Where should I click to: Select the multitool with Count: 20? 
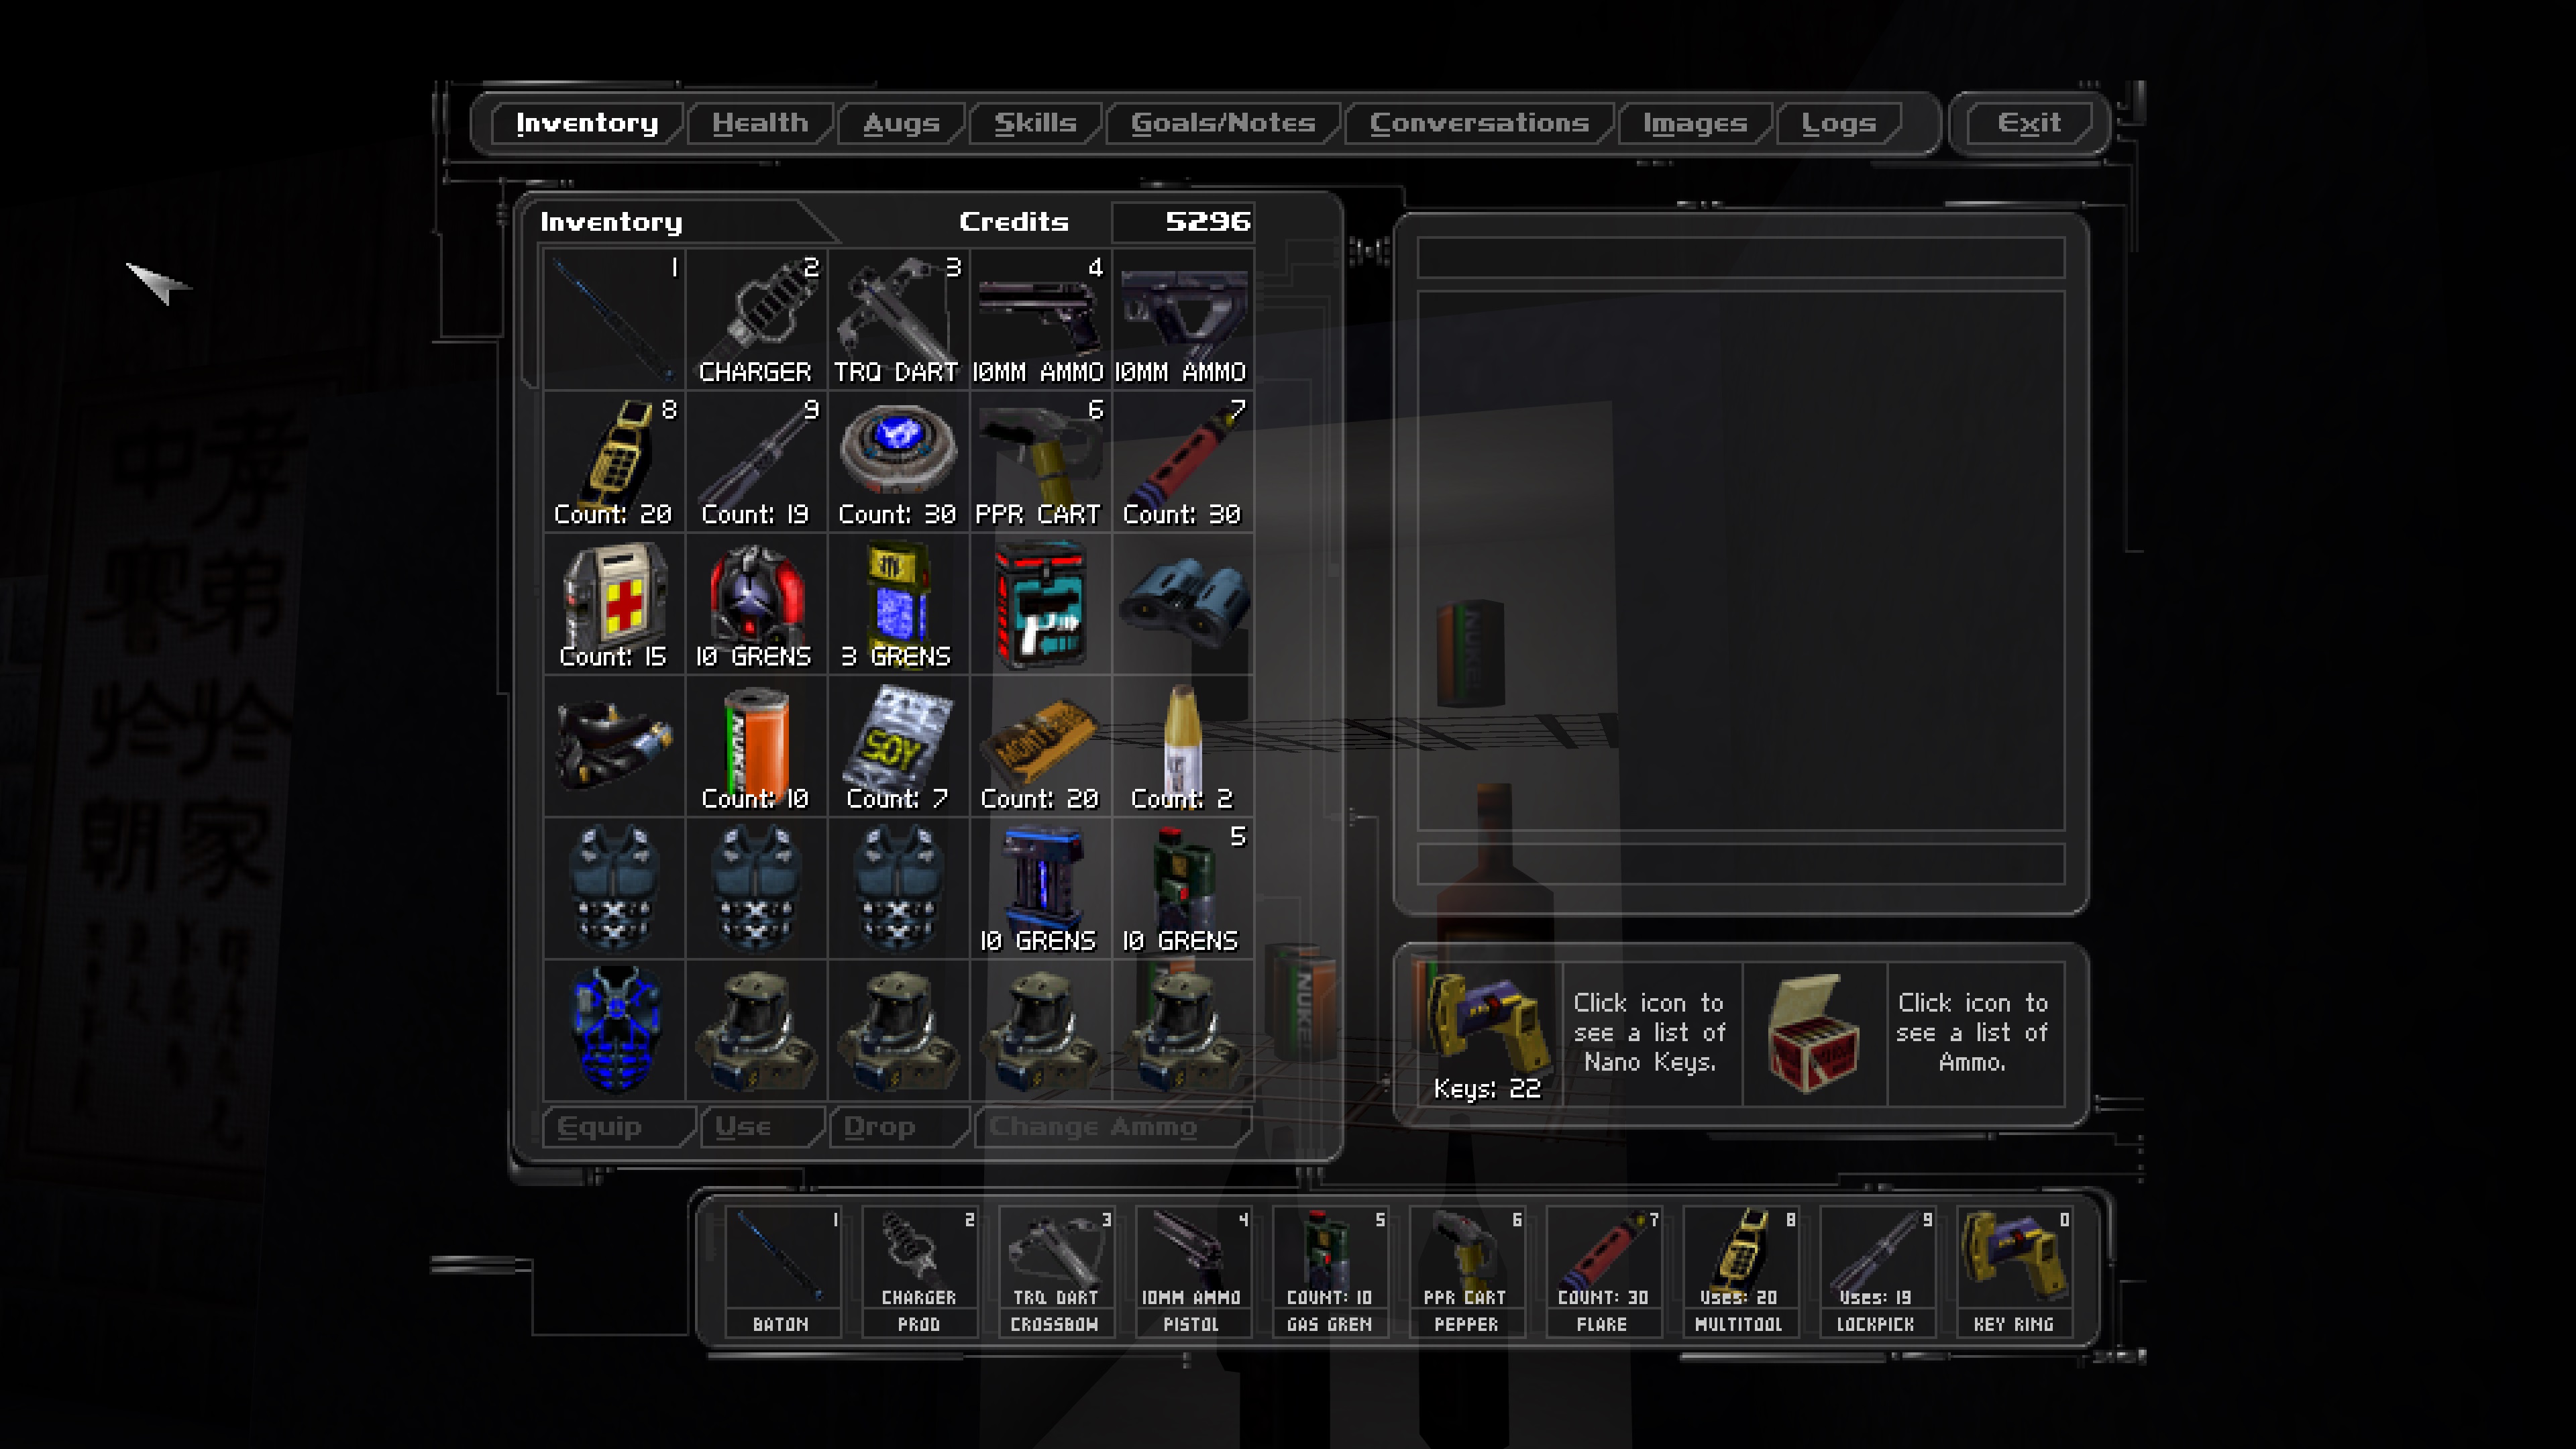(x=614, y=461)
